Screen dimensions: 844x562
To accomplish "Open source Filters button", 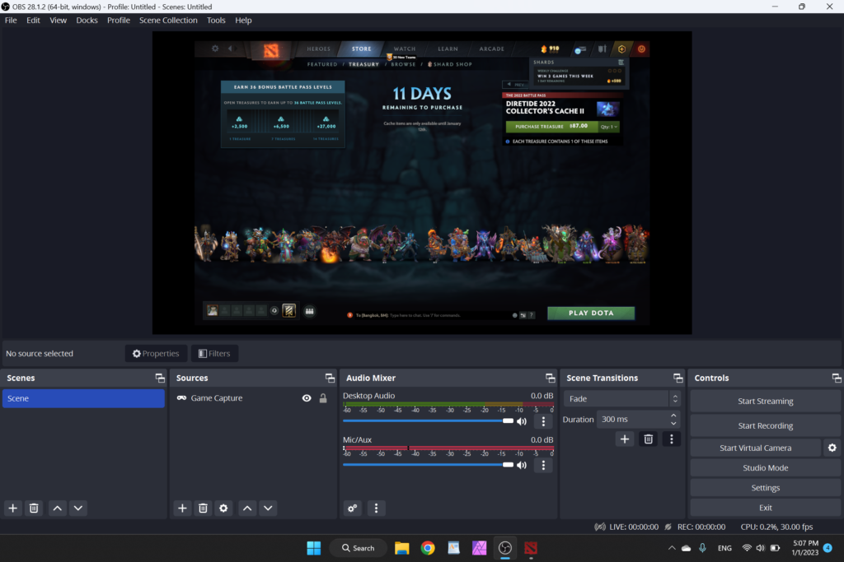I will (x=214, y=354).
